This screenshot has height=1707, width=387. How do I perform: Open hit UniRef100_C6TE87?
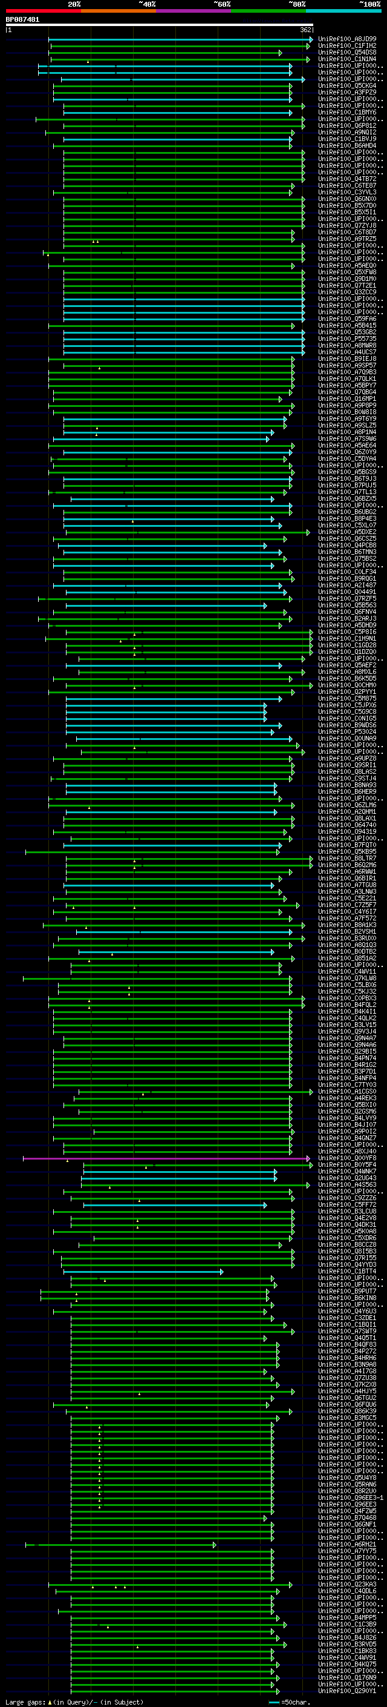[347, 185]
